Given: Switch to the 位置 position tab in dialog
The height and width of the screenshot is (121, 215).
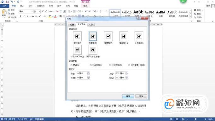Looking at the screenshot, I should pos(72,25).
